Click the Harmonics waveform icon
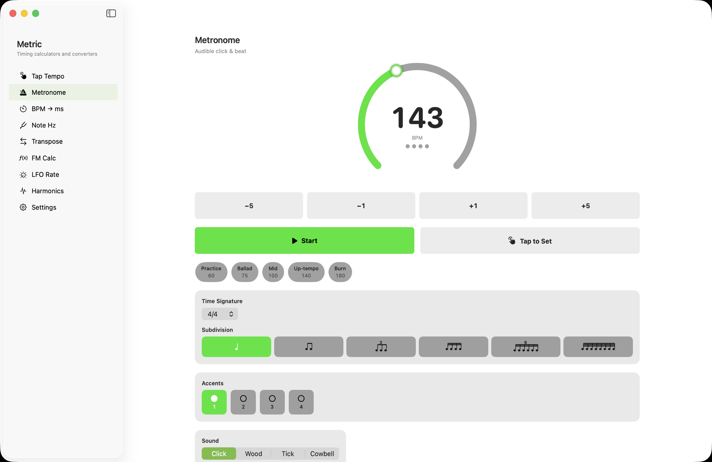Image resolution: width=712 pixels, height=462 pixels. (x=23, y=191)
